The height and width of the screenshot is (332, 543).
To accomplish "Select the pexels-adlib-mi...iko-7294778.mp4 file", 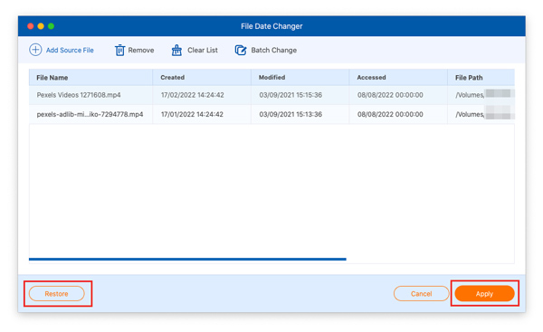I will pyautogui.click(x=90, y=114).
